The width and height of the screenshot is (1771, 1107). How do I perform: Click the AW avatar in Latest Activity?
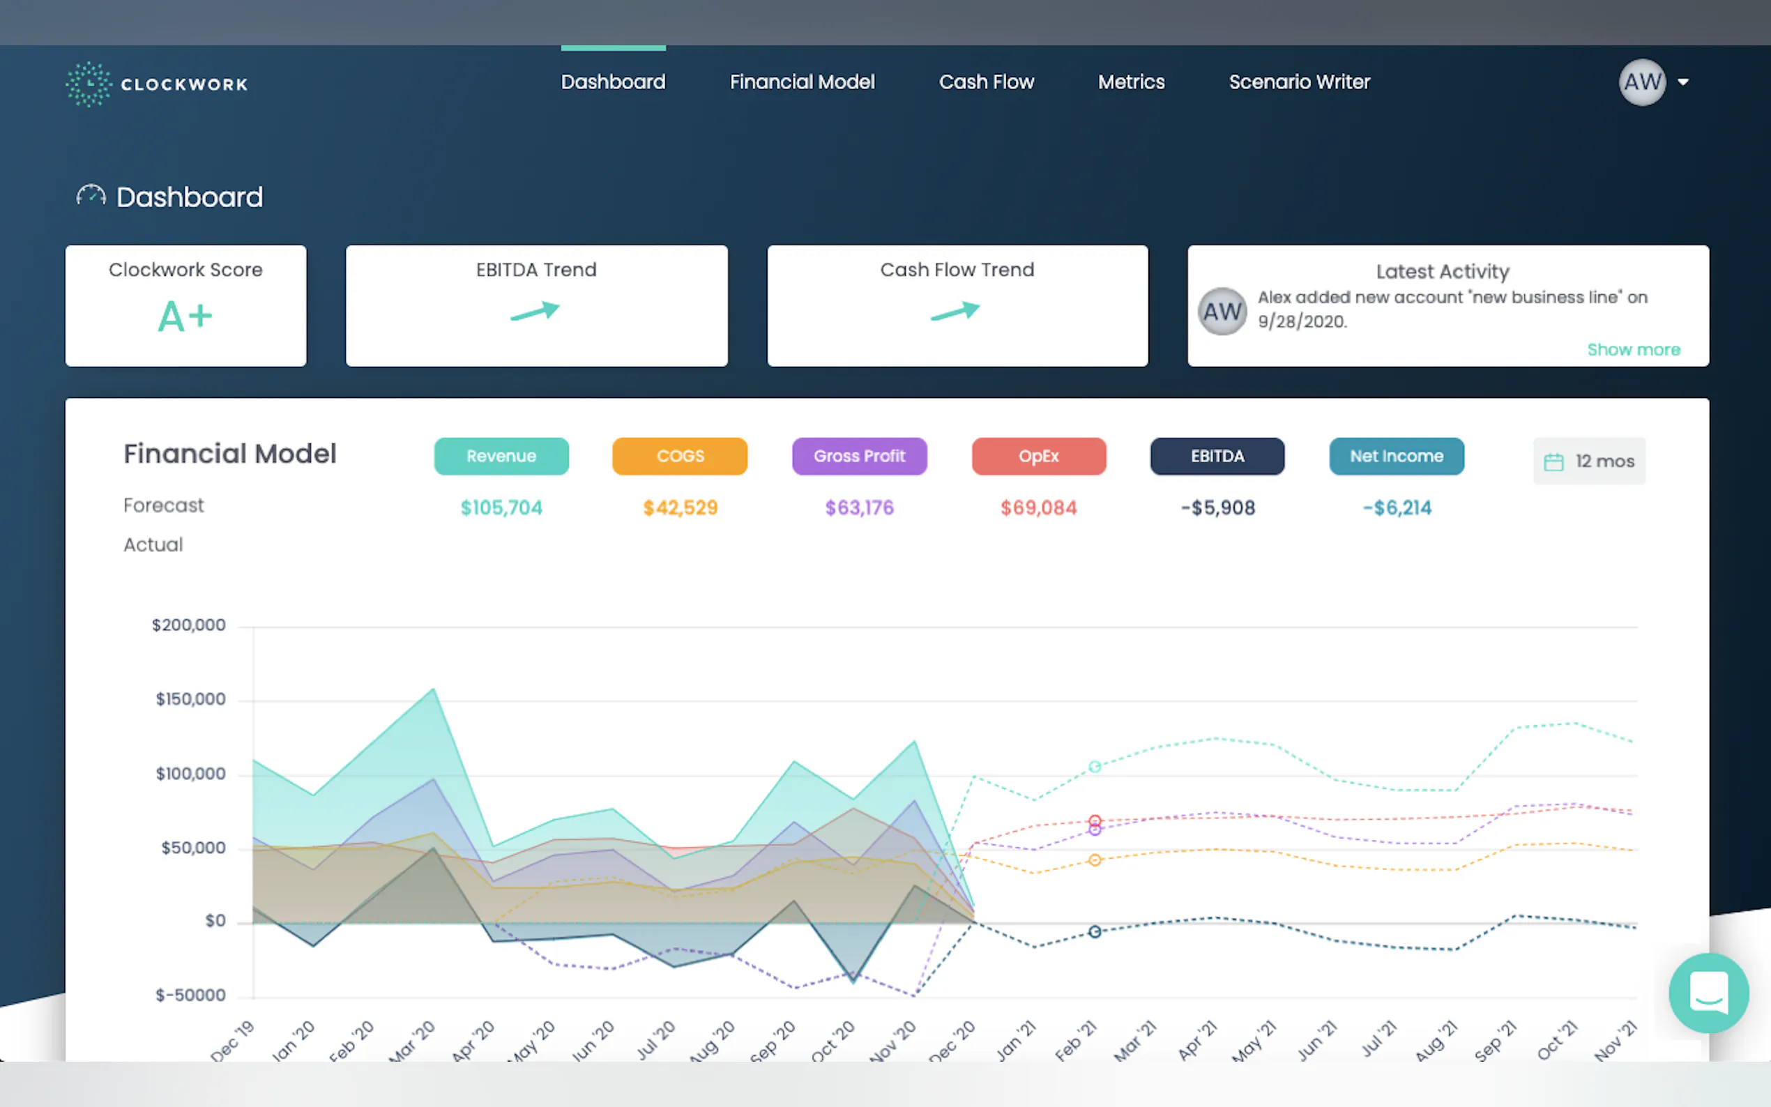pyautogui.click(x=1222, y=312)
